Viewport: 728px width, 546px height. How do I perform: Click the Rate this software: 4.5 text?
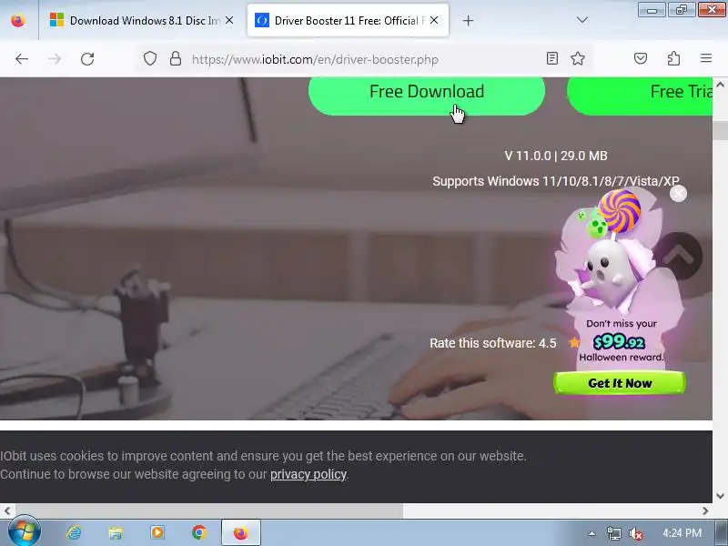click(x=492, y=343)
